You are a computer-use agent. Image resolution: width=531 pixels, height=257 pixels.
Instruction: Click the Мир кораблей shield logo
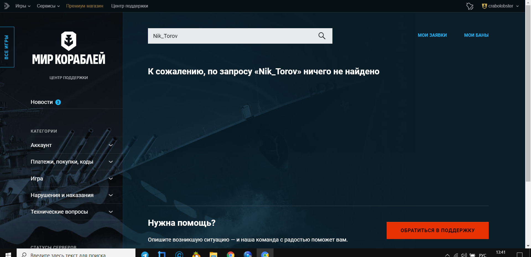tap(69, 41)
